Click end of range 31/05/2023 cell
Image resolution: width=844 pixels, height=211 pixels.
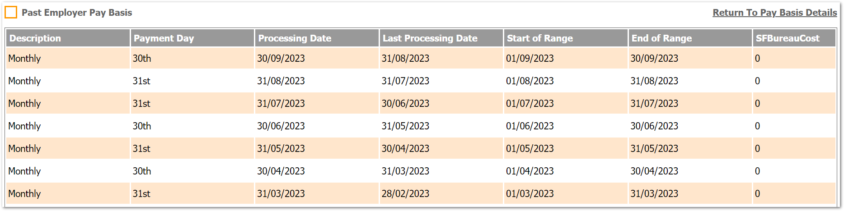(654, 149)
